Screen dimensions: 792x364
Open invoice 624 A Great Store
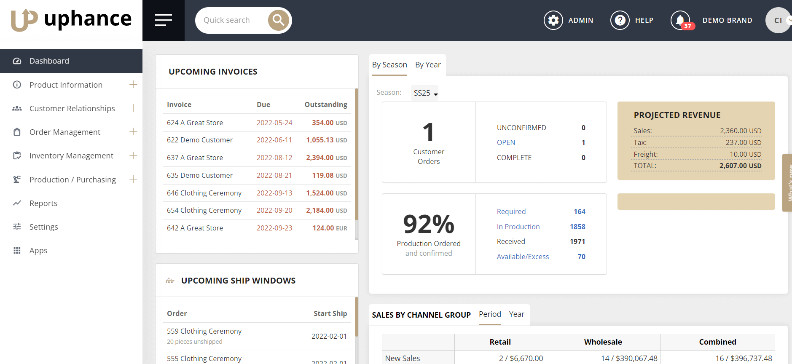tap(195, 123)
